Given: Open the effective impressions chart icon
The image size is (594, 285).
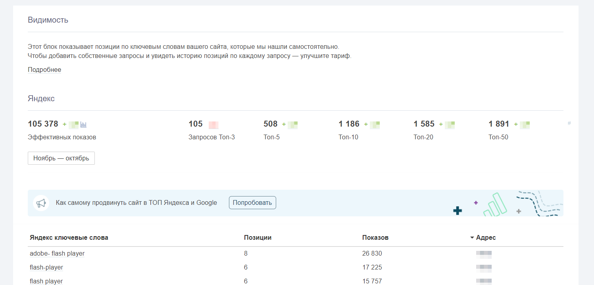Looking at the screenshot, I should [83, 125].
